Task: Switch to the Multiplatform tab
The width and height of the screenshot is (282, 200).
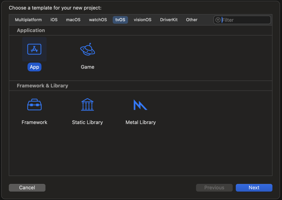Action: 28,20
